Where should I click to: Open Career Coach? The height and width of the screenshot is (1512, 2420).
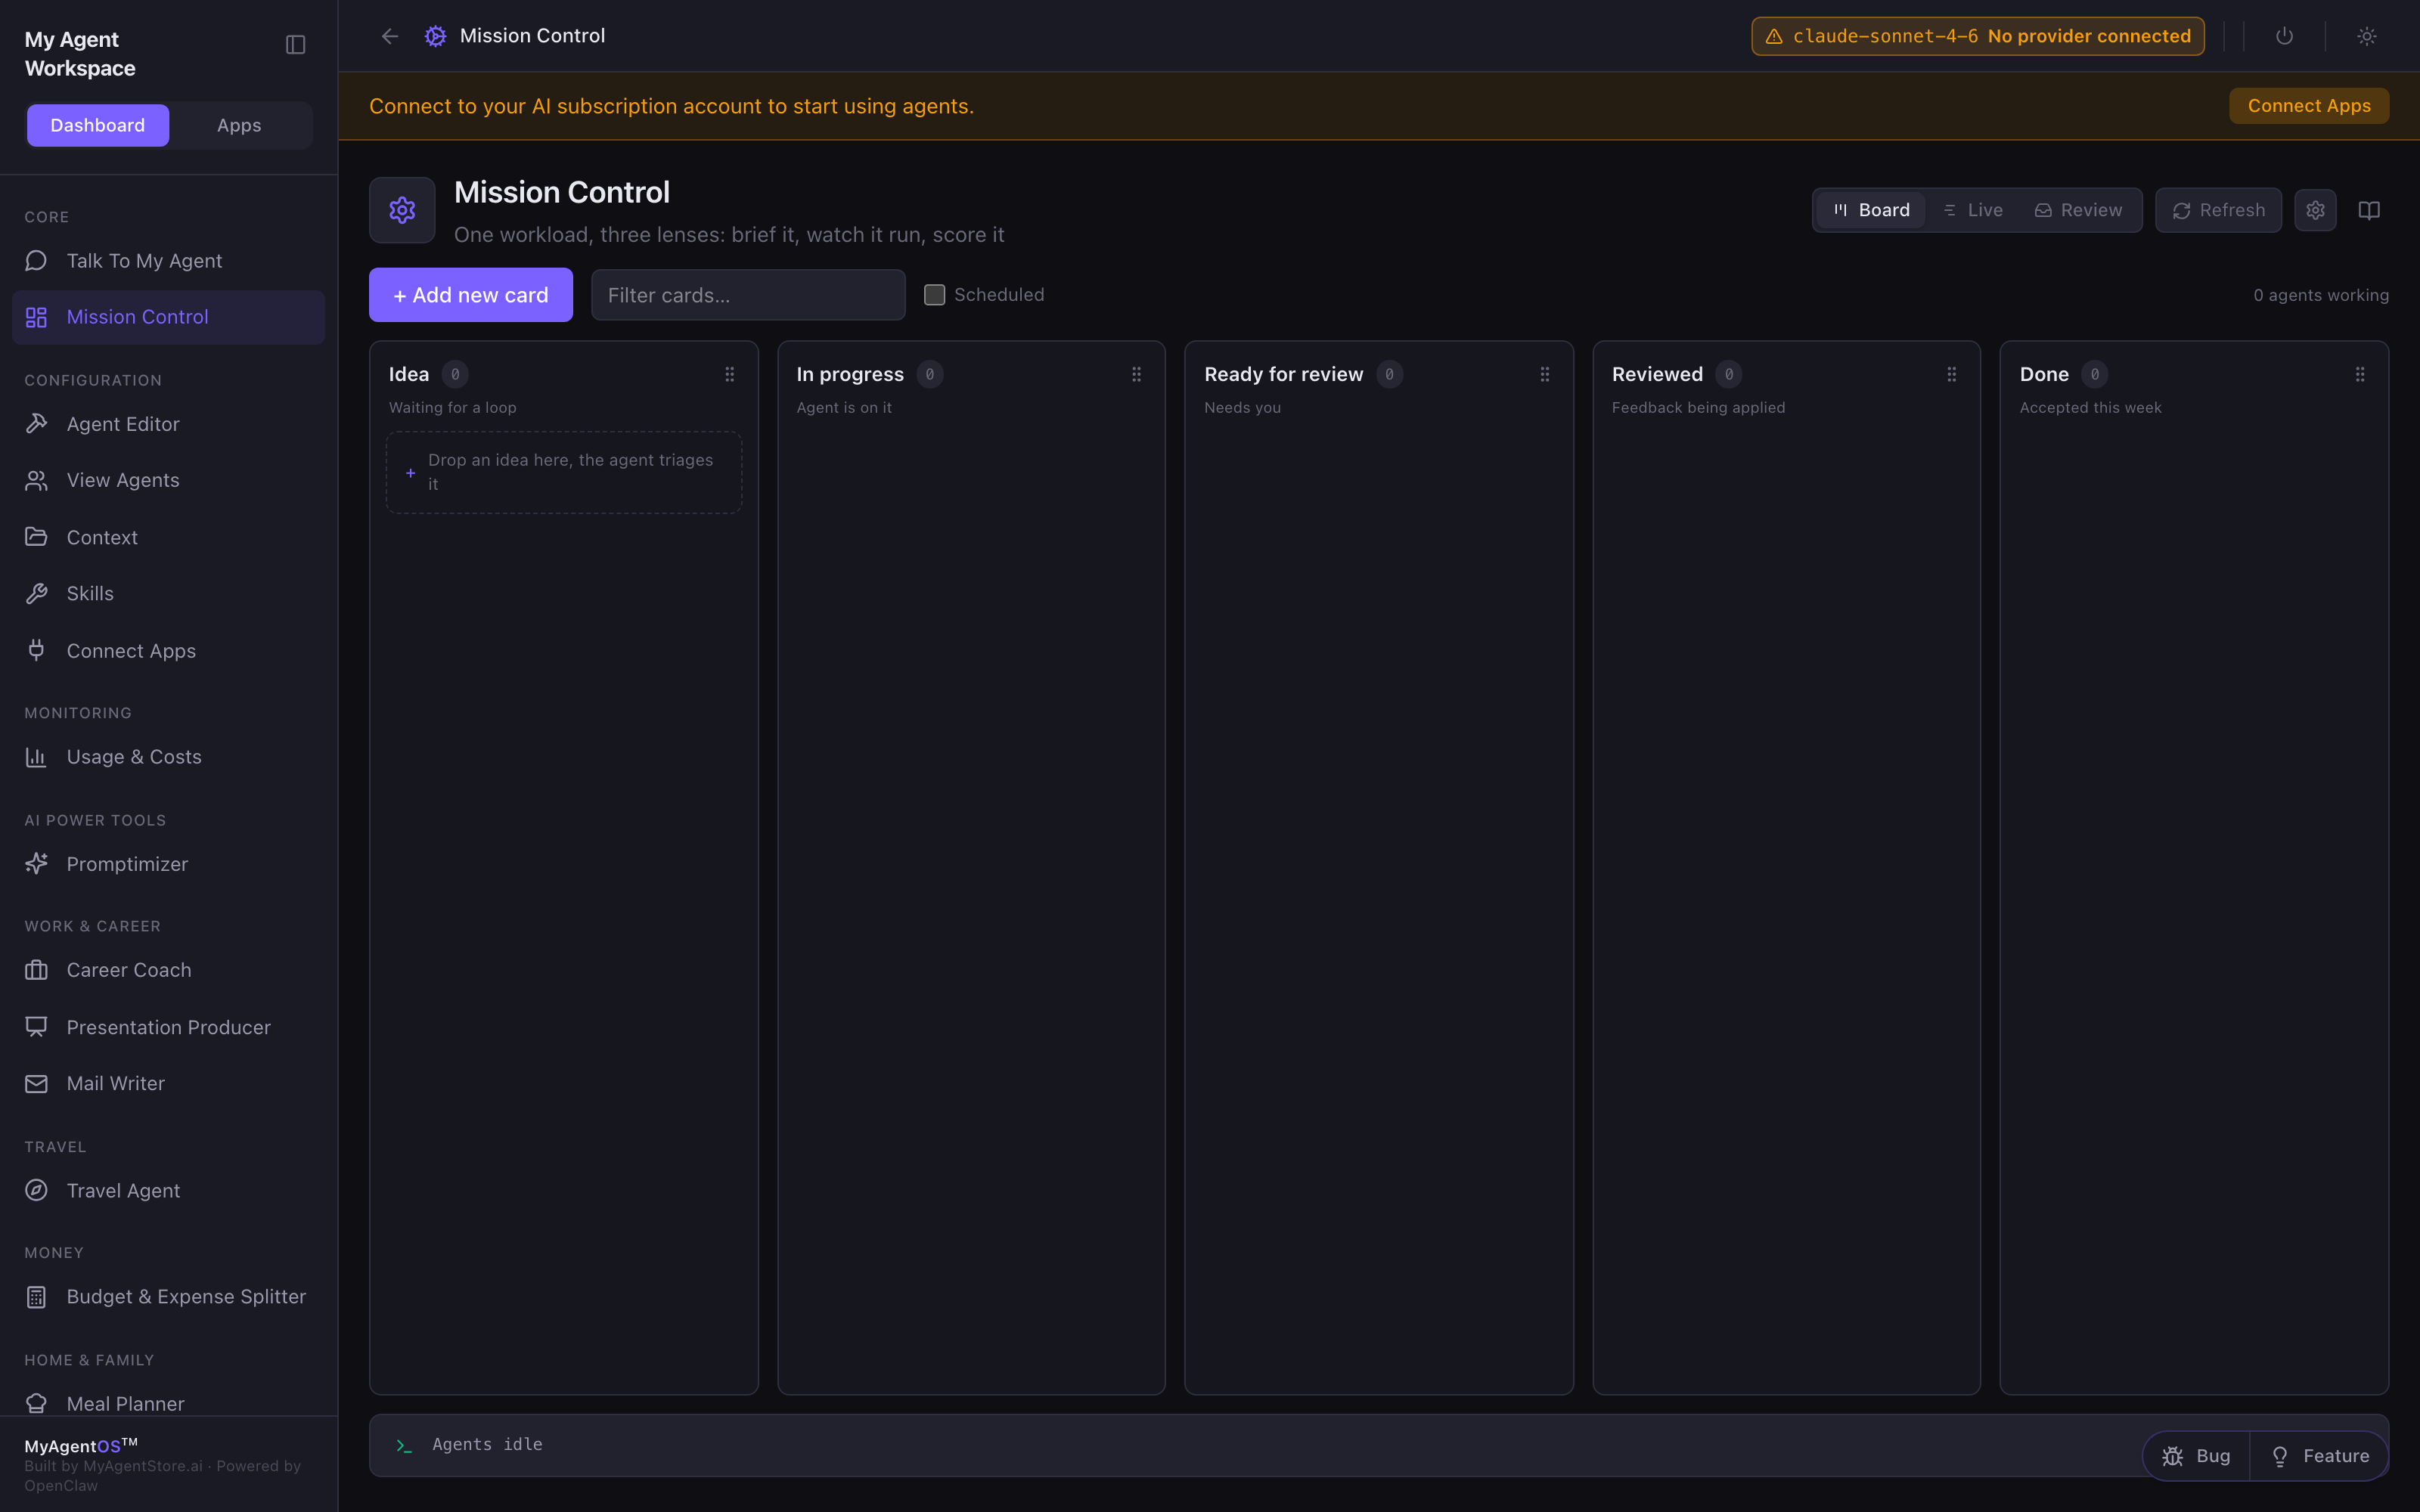[168, 970]
